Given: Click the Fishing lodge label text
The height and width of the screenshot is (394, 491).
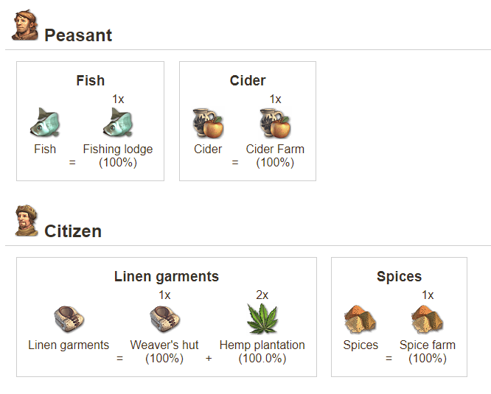Looking at the screenshot, I should [118, 149].
